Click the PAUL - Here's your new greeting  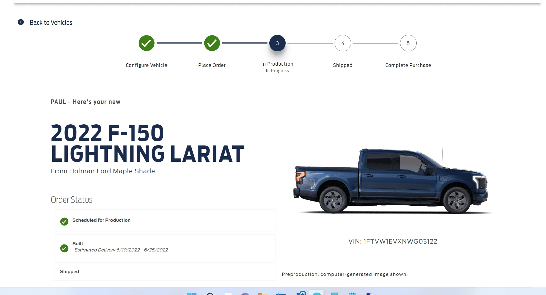tap(86, 102)
